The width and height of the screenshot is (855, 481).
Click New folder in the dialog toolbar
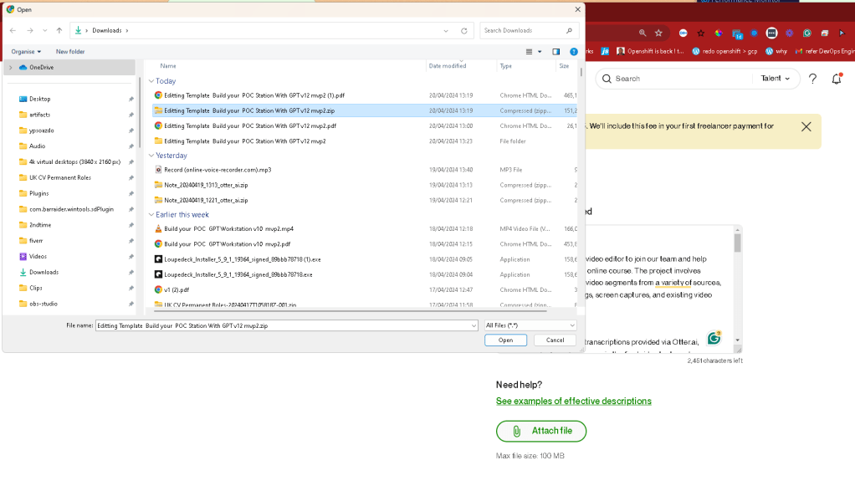click(x=70, y=52)
